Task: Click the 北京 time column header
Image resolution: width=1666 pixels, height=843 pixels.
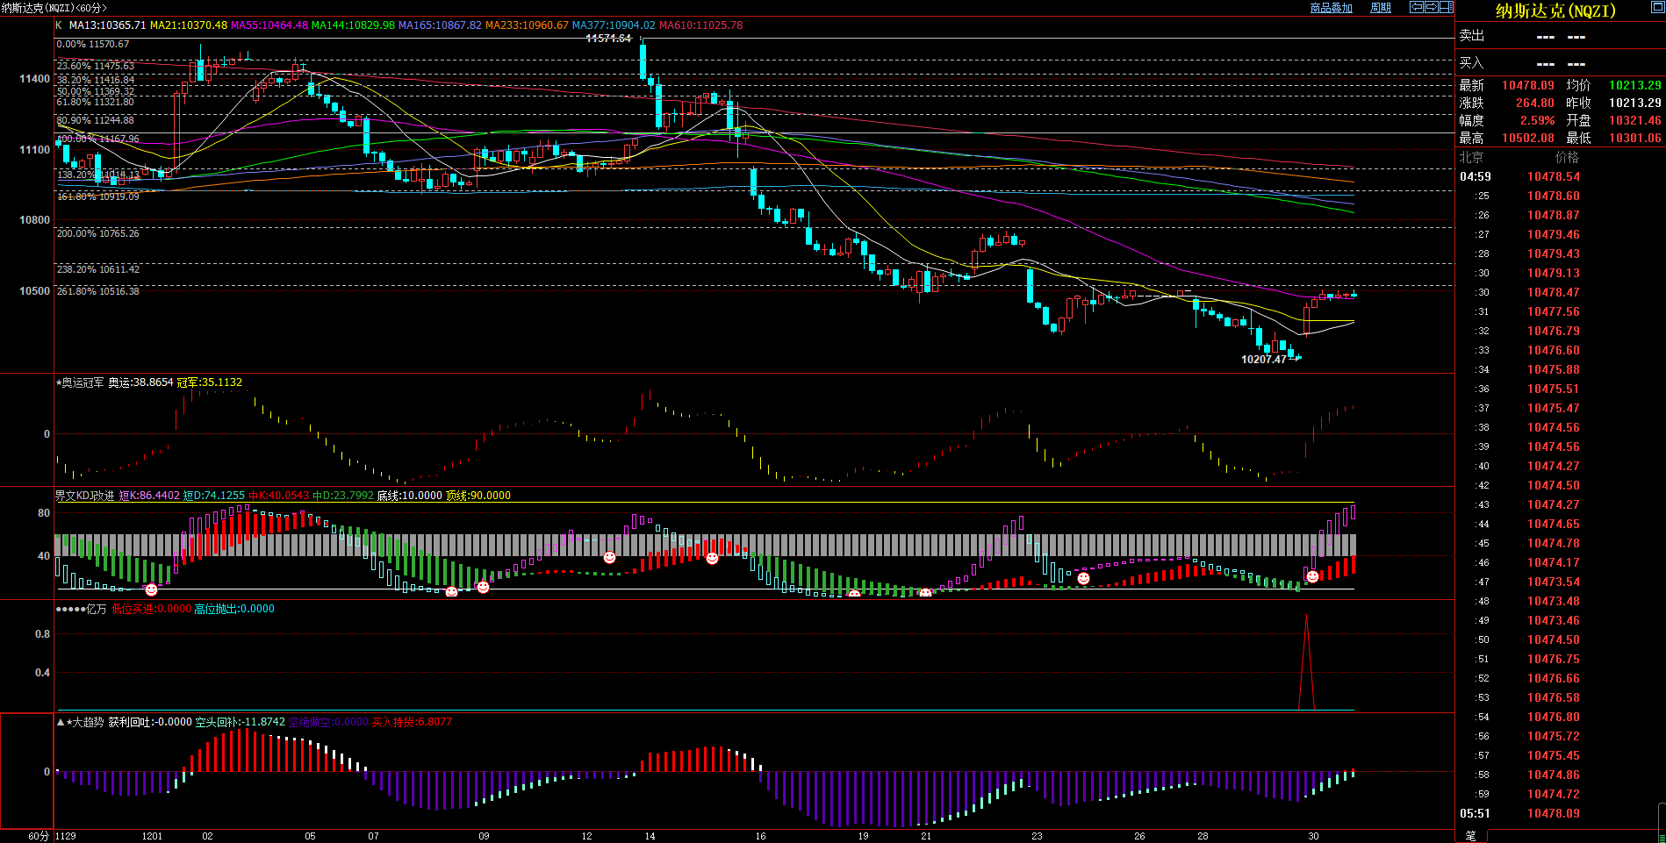Action: point(1472,158)
